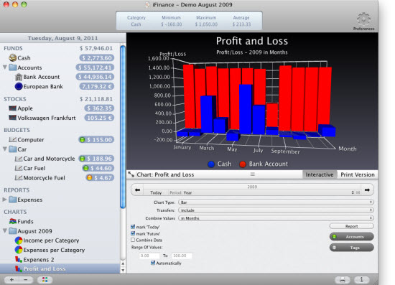The height and width of the screenshot is (285, 395).
Task: Open the Period Year dropdown
Action: point(261,192)
